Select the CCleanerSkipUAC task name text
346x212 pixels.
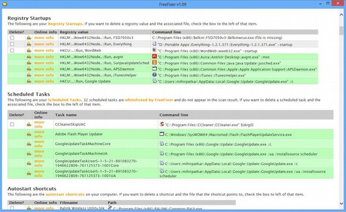tap(70, 124)
